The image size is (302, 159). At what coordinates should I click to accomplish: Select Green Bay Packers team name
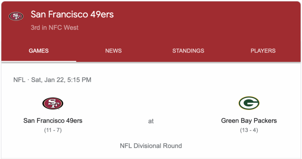tap(249, 121)
